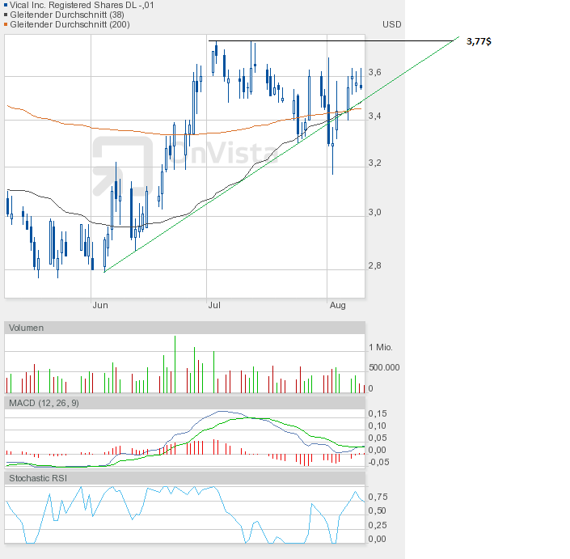Click the 3,6 price axis value
The height and width of the screenshot is (559, 570).
375,72
